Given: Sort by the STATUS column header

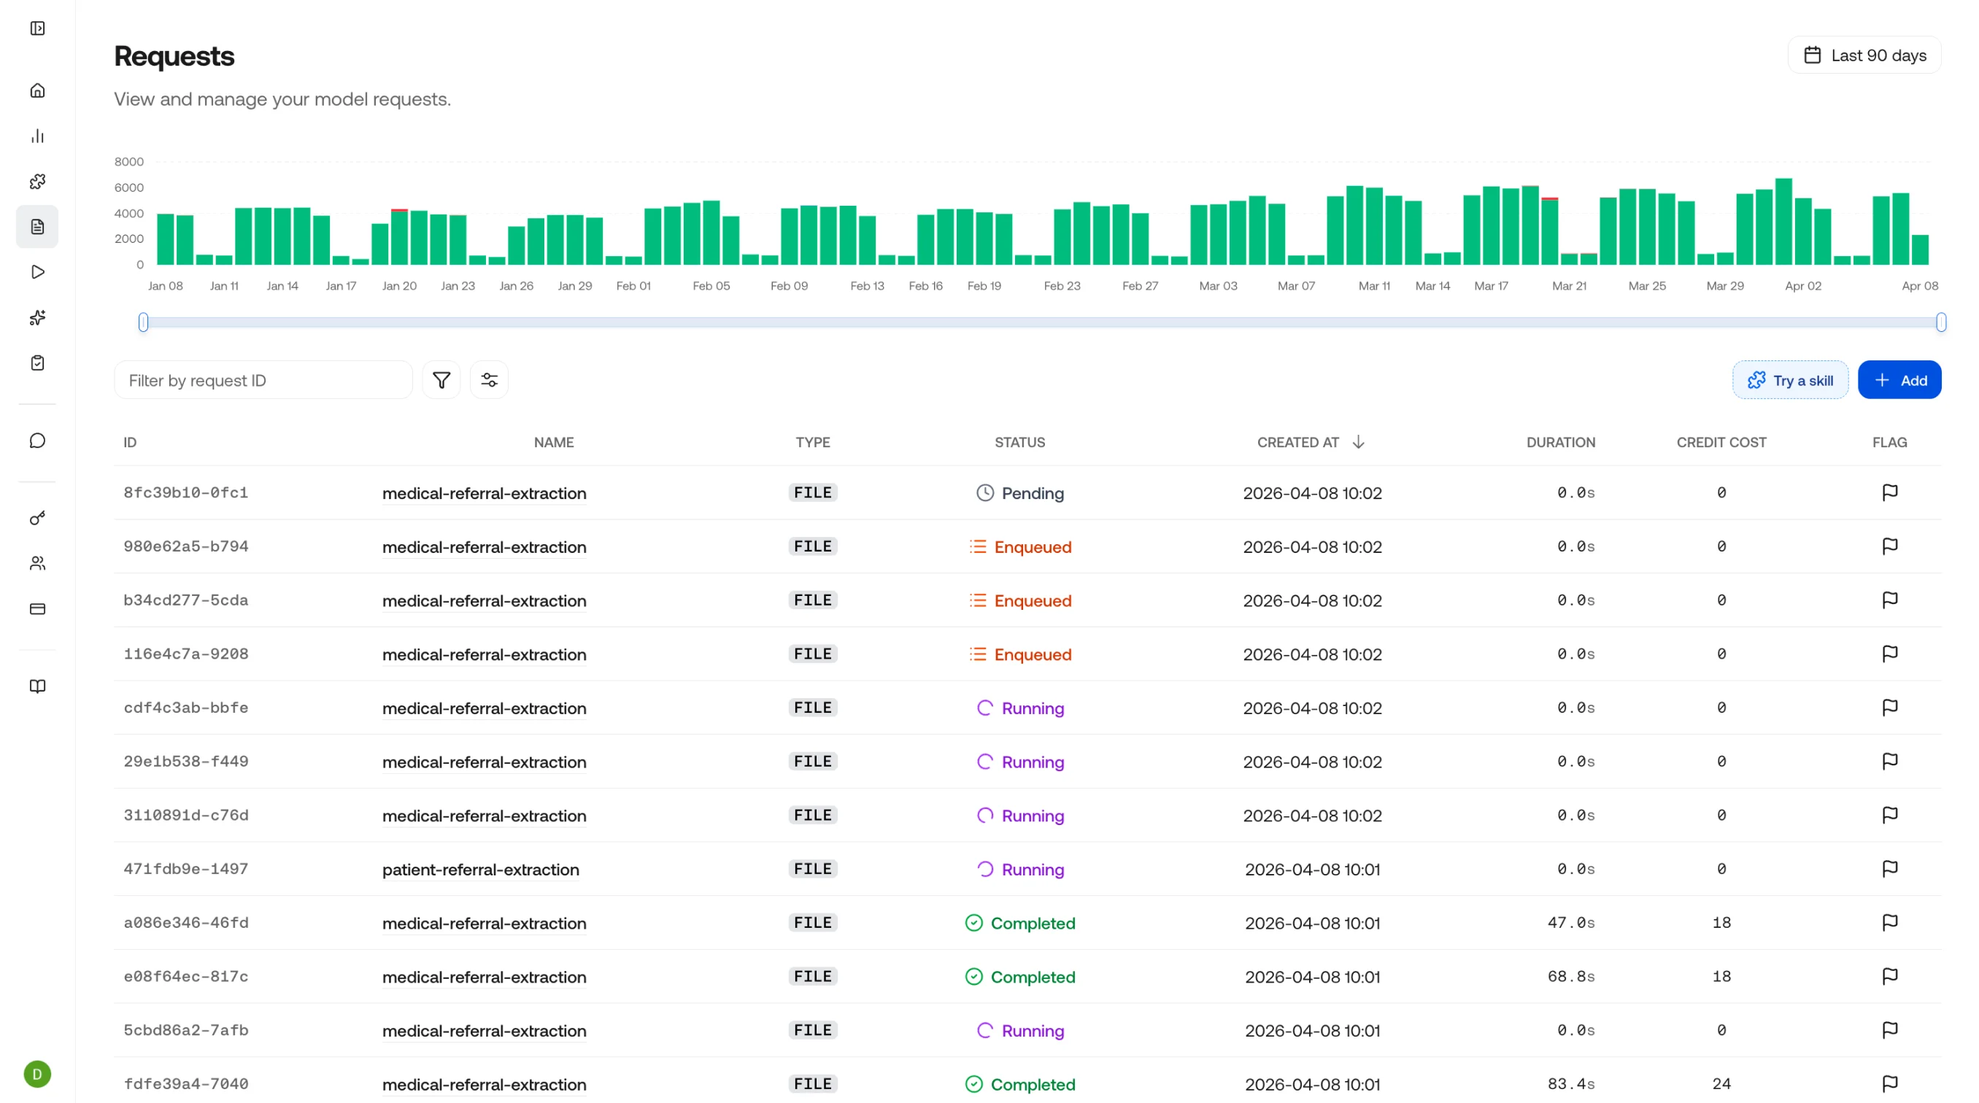Looking at the screenshot, I should click(x=1019, y=442).
